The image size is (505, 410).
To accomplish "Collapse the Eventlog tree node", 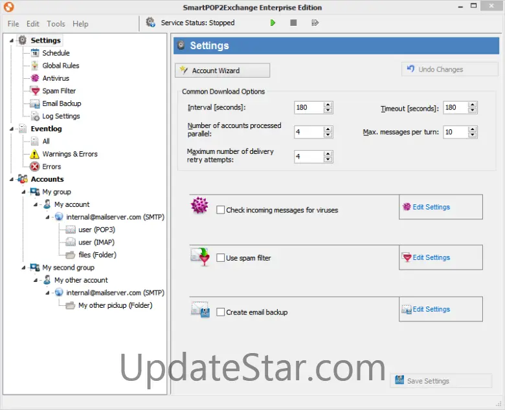I will tap(12, 129).
